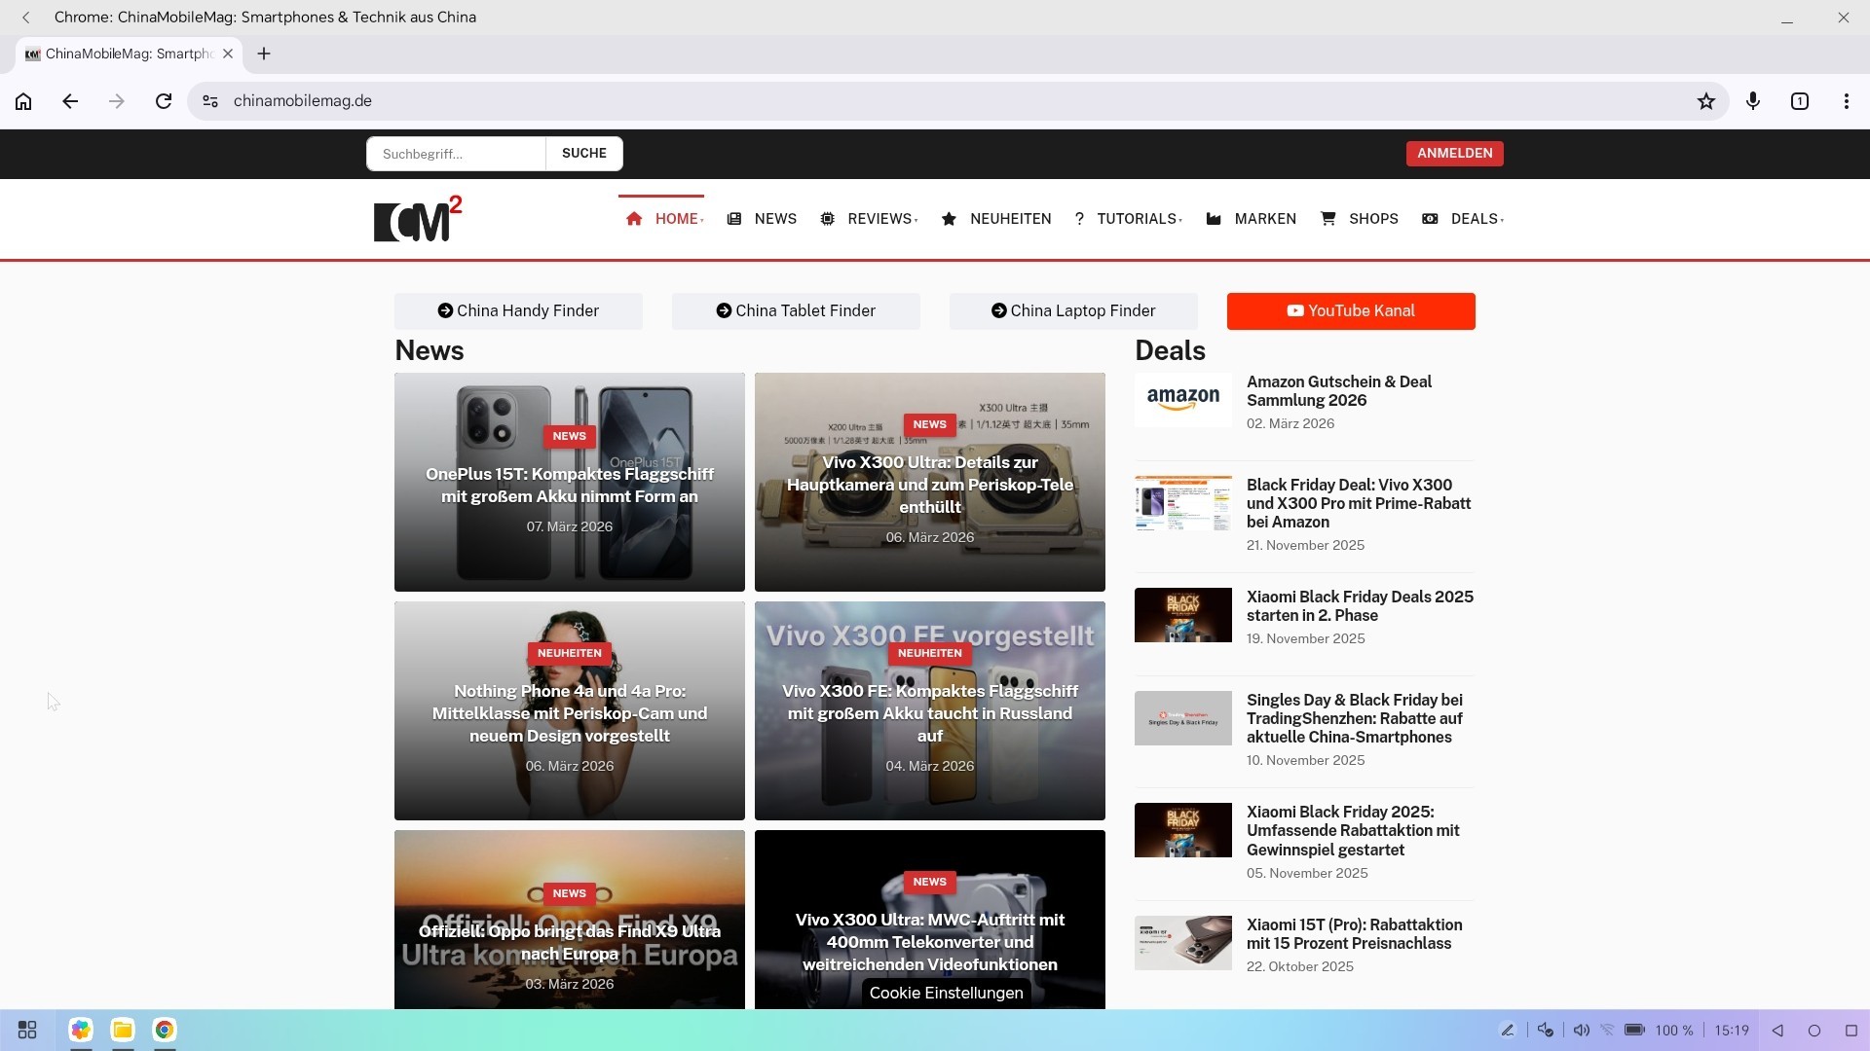The height and width of the screenshot is (1051, 1870).
Task: Open the tab switcher counter icon
Action: click(1800, 101)
